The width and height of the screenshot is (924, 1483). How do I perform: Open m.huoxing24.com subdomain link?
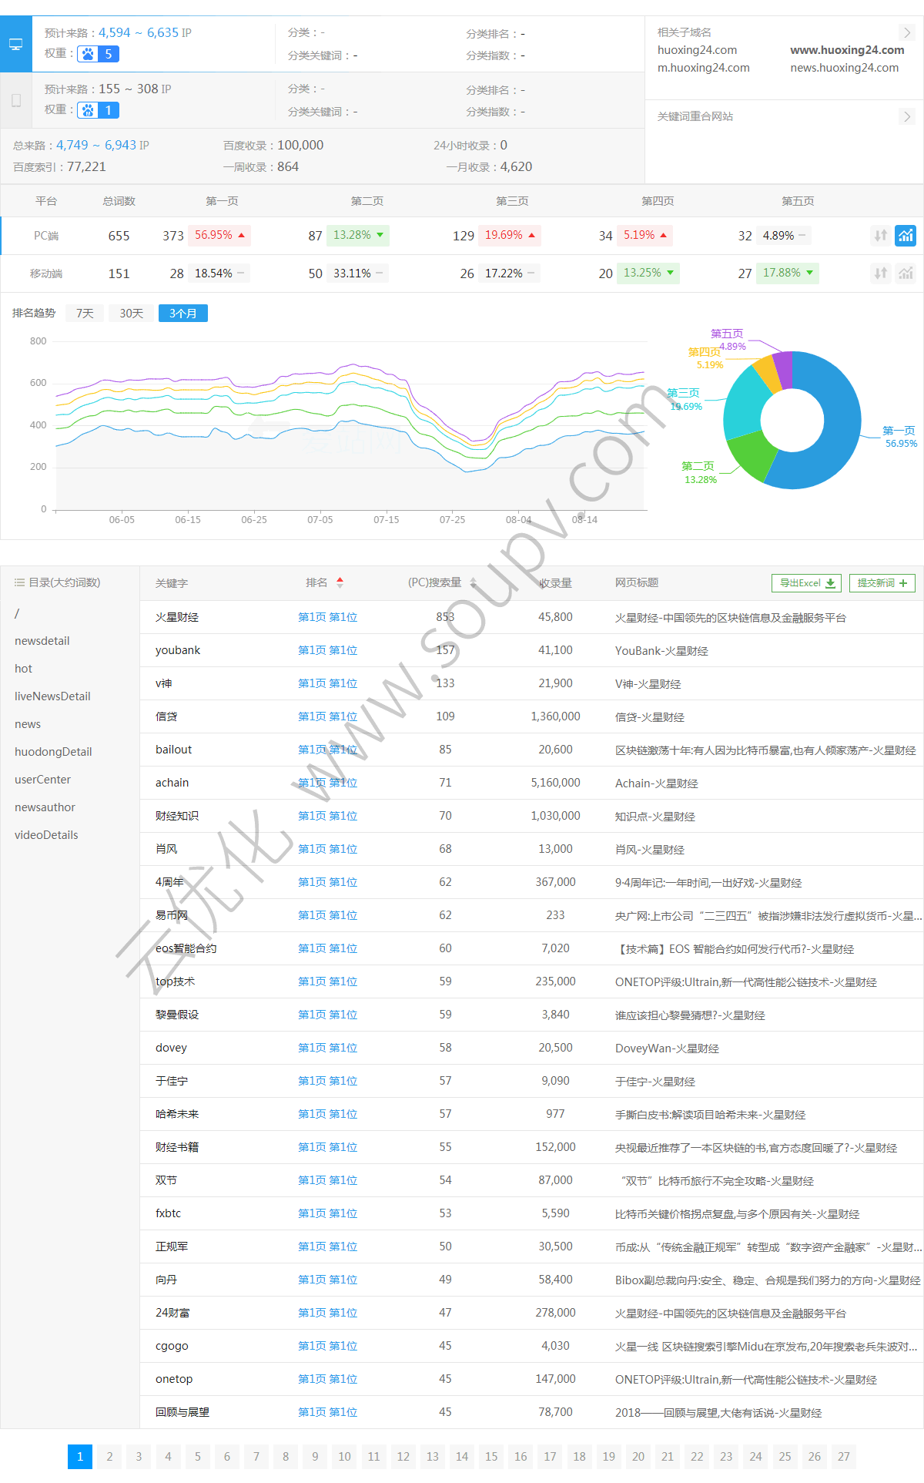[704, 68]
